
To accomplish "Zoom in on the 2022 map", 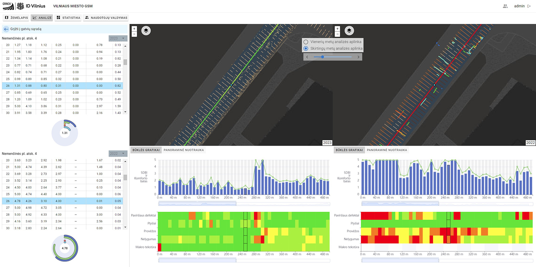I will (x=337, y=29).
